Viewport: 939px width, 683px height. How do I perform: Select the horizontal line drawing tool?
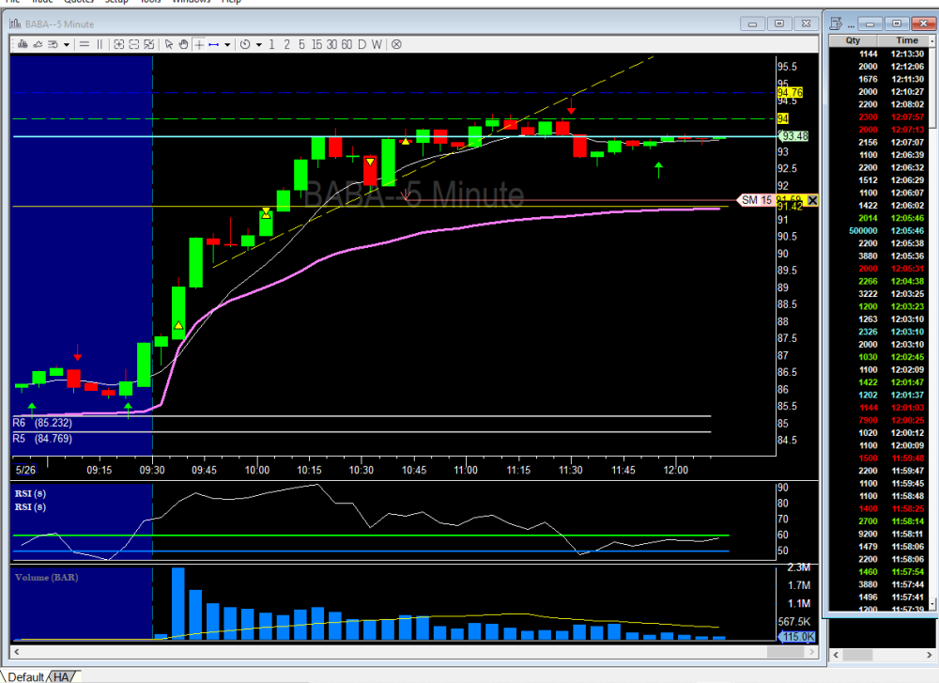[x=85, y=44]
